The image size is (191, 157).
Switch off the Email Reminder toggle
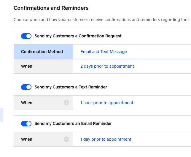(x=26, y=123)
